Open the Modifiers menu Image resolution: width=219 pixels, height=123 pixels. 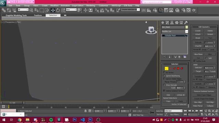[54, 5]
